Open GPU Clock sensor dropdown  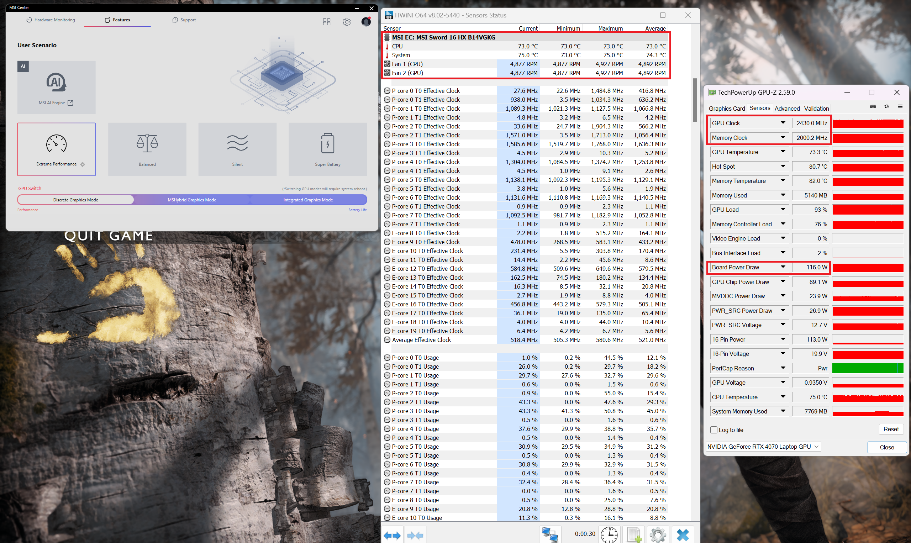[783, 123]
